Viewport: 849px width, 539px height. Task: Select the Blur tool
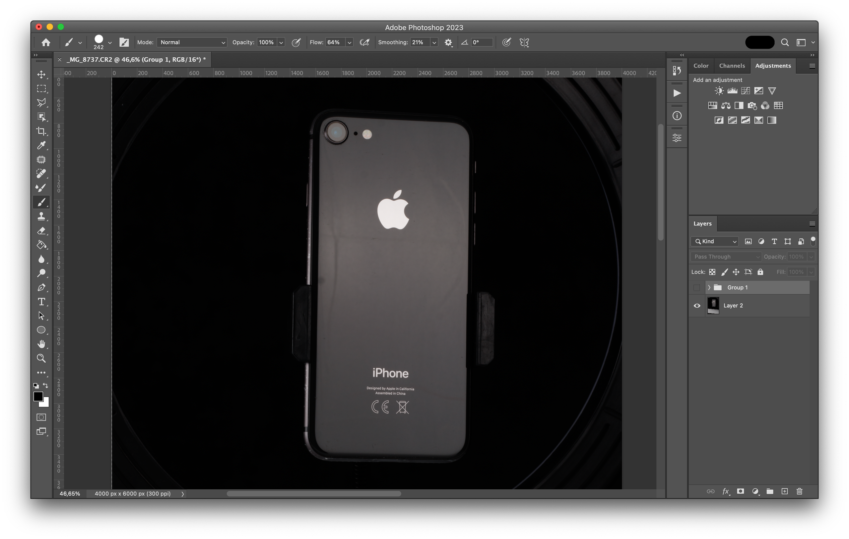tap(41, 259)
